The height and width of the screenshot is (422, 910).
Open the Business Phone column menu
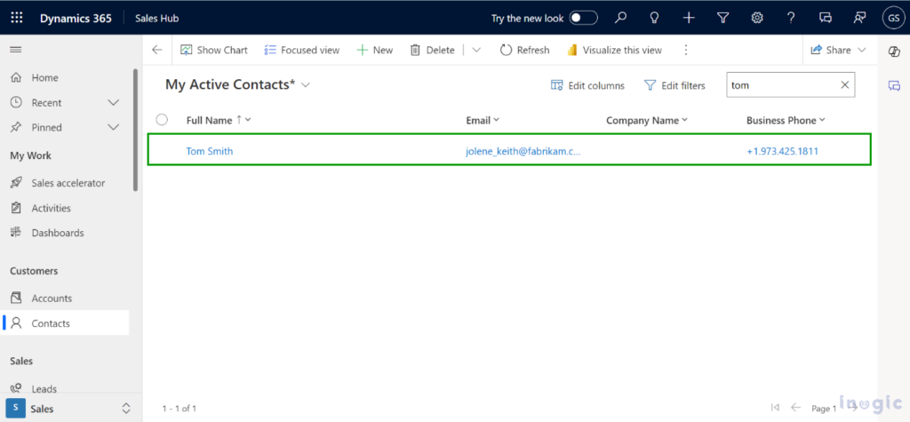[786, 120]
